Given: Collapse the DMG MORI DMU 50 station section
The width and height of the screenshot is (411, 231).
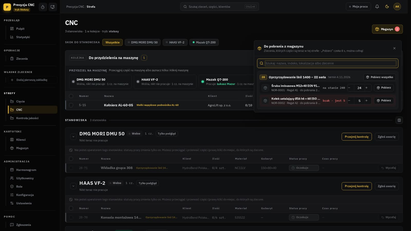Looking at the screenshot, I should pos(73,137).
